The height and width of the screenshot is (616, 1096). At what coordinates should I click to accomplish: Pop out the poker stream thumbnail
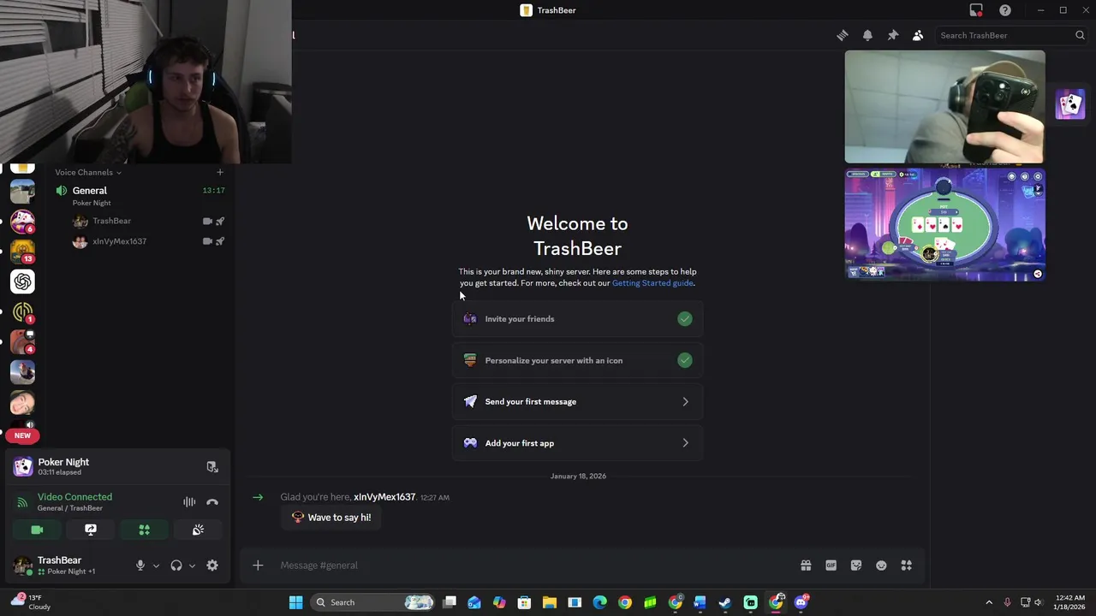pos(1038,274)
